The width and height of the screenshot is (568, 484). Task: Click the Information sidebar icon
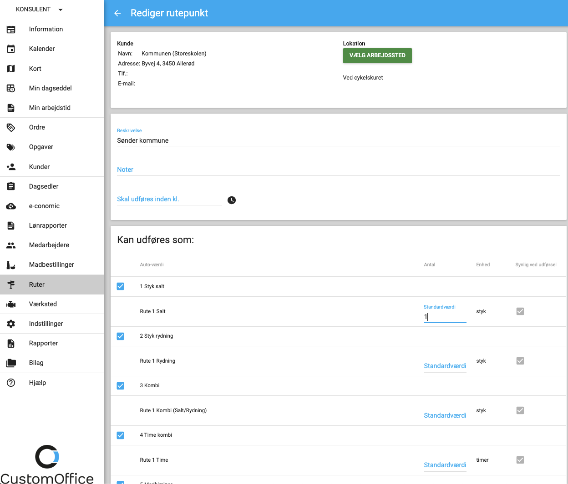[11, 30]
